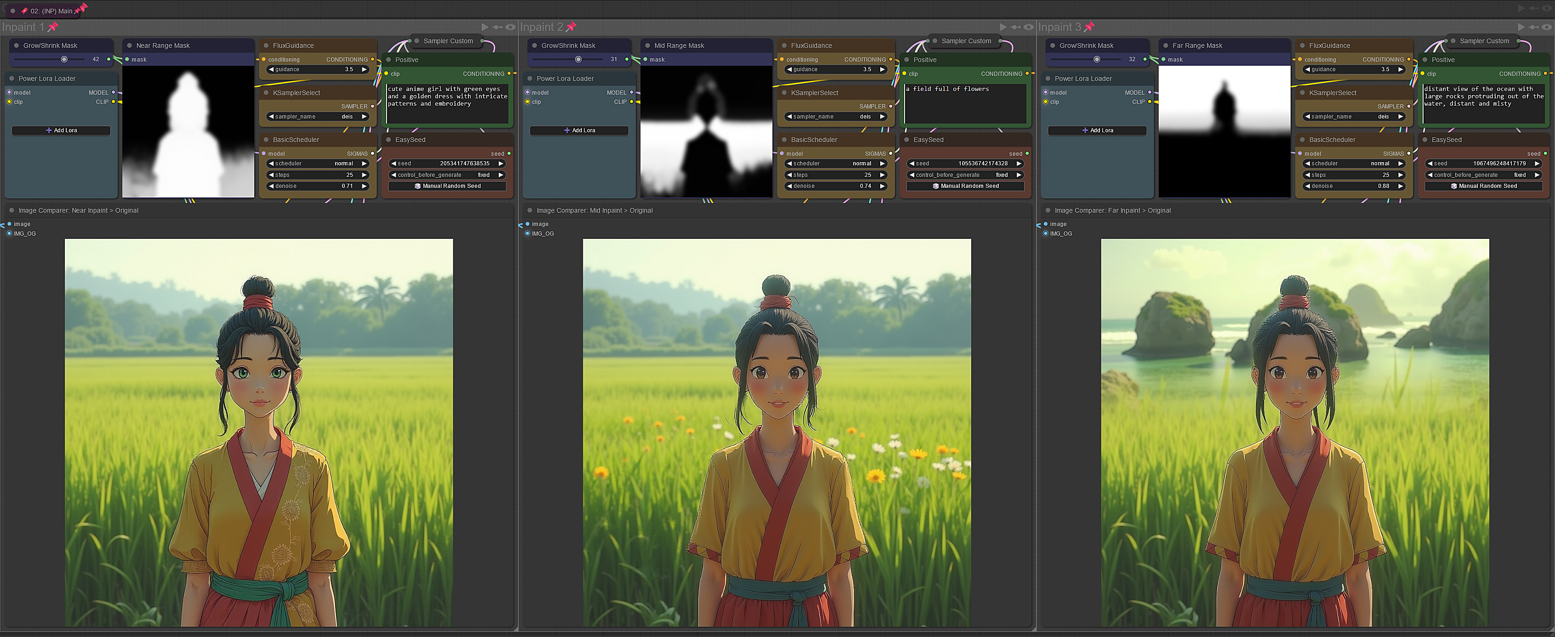Click Add Lora button in Inpaint 1
1555x637 pixels.
coord(61,130)
